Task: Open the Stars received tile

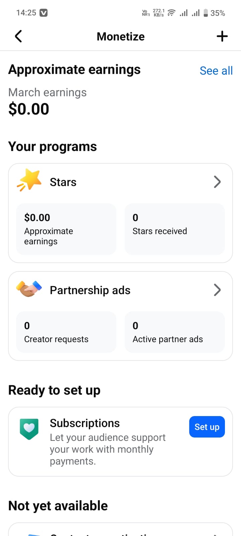Action: pos(174,229)
